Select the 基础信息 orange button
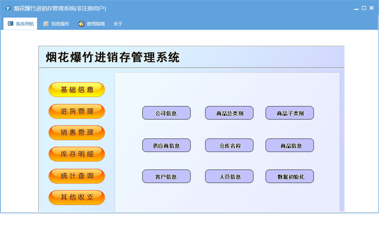The image size is (379, 251). pos(77,90)
